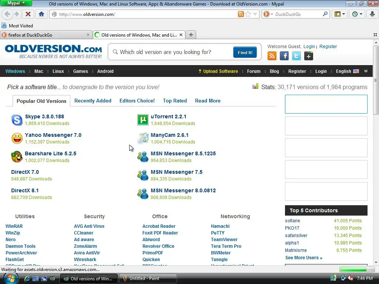
Task: Stop loading the page with the red X
Action: pos(28,14)
